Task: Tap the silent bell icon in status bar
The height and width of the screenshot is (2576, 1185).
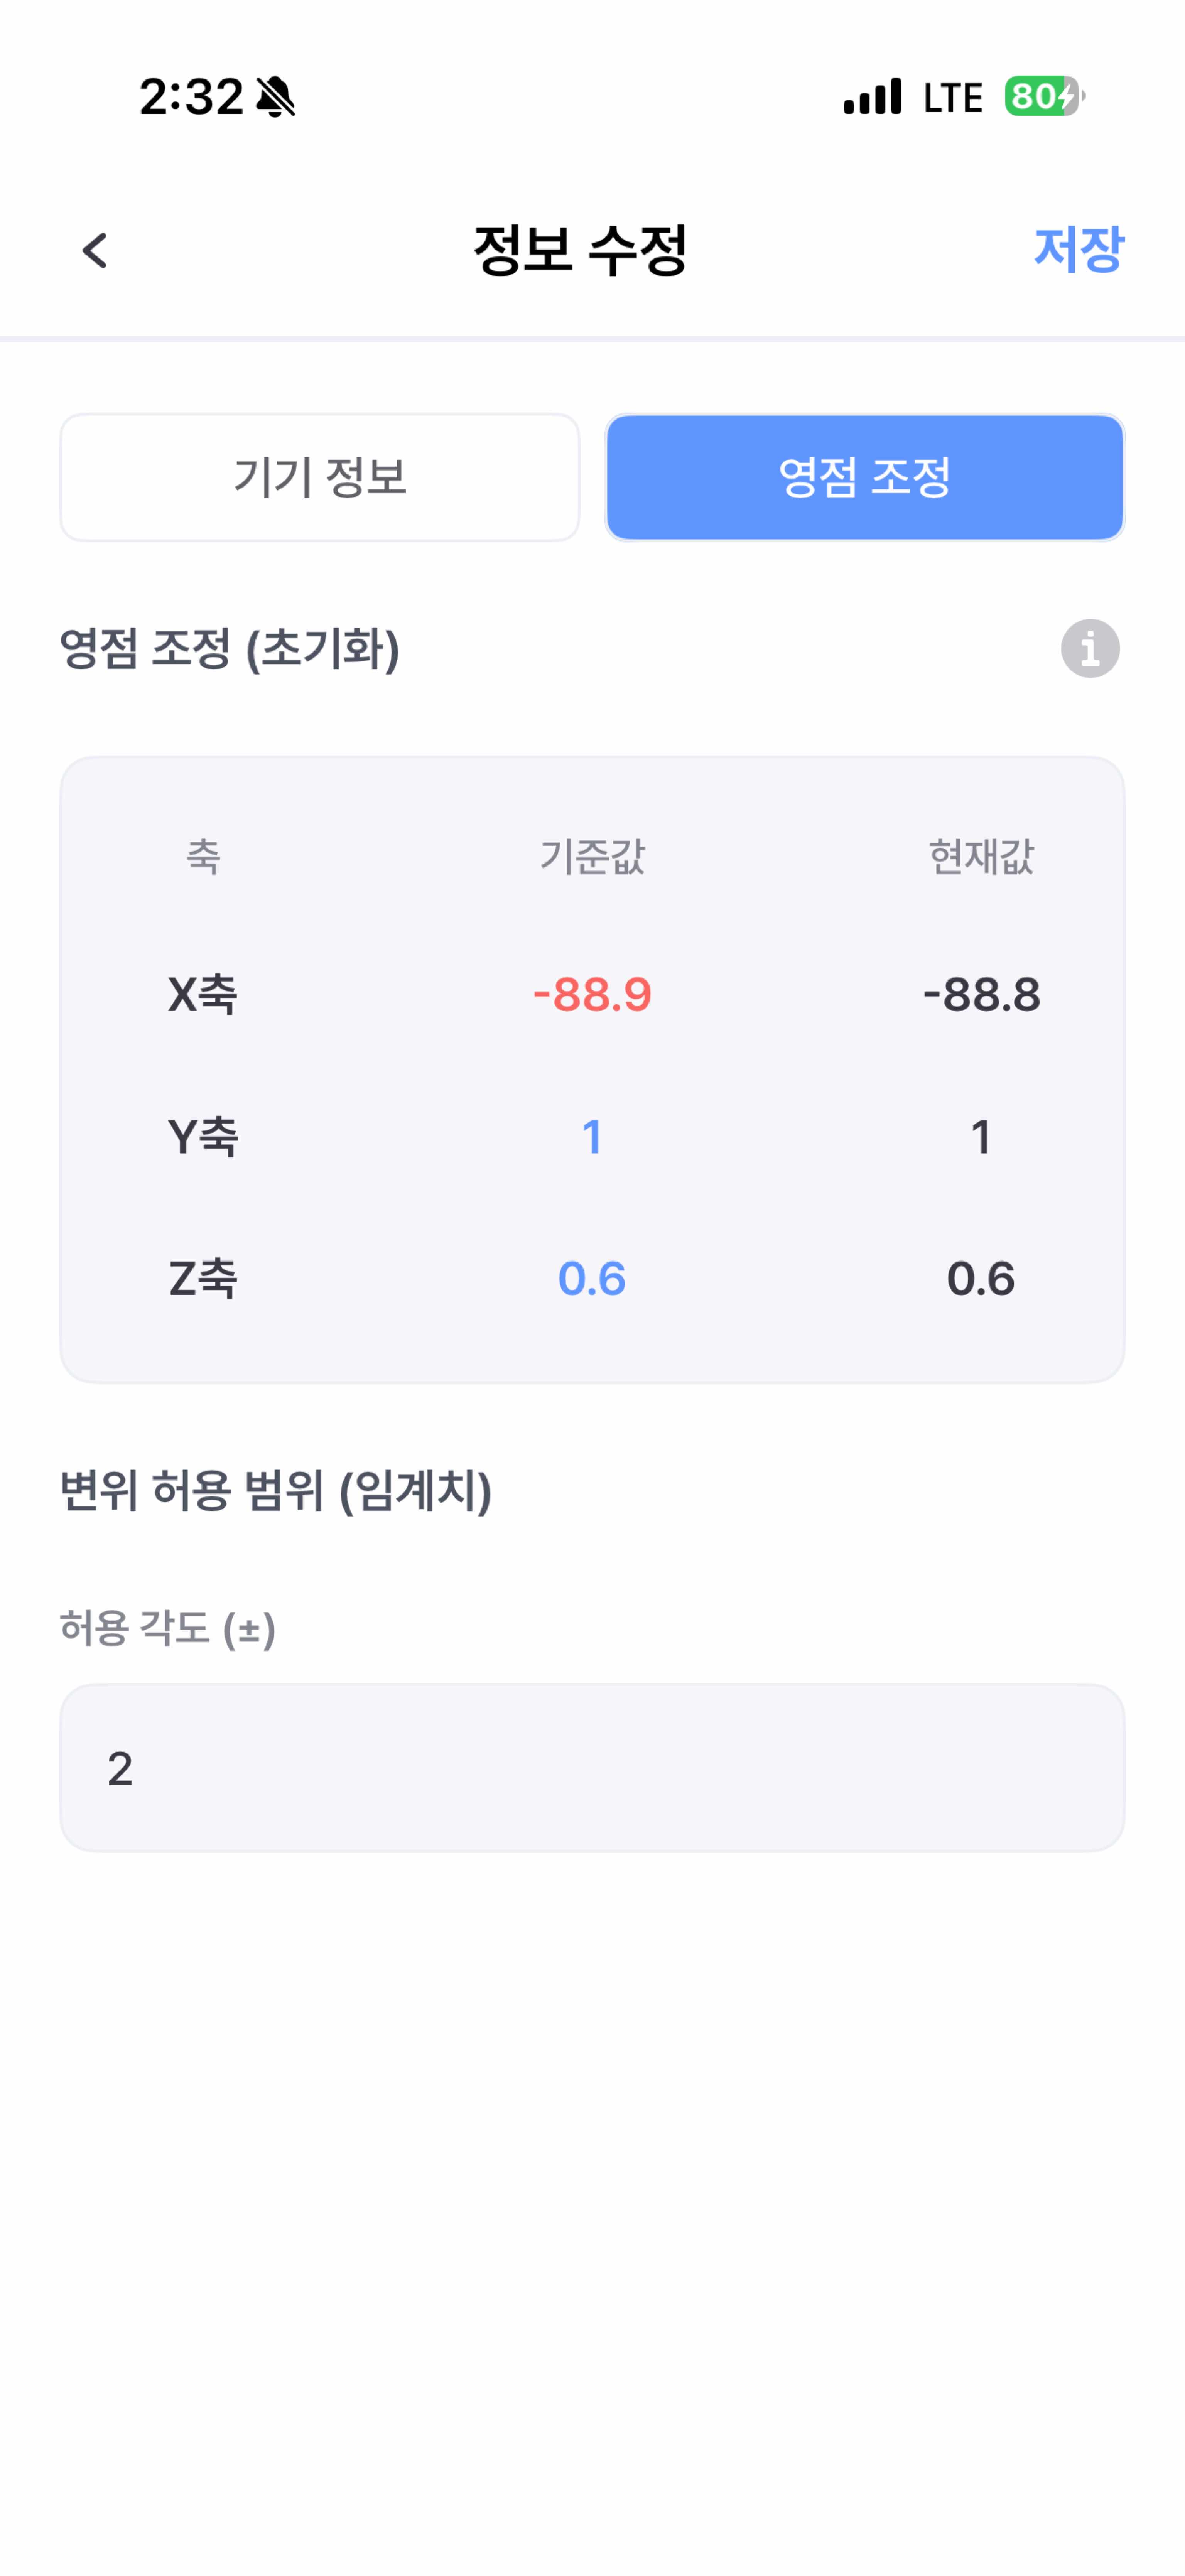Action: point(275,97)
